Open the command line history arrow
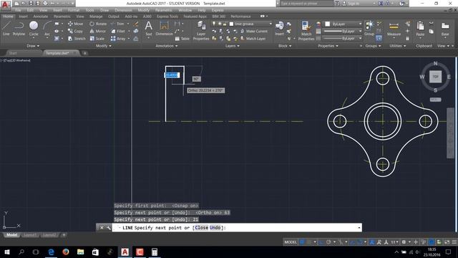This screenshot has width=458, height=258. tap(359, 228)
